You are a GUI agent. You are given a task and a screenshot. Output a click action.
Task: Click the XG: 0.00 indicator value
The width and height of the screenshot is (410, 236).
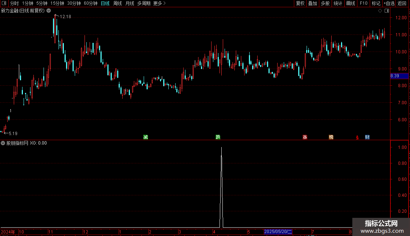[38, 143]
